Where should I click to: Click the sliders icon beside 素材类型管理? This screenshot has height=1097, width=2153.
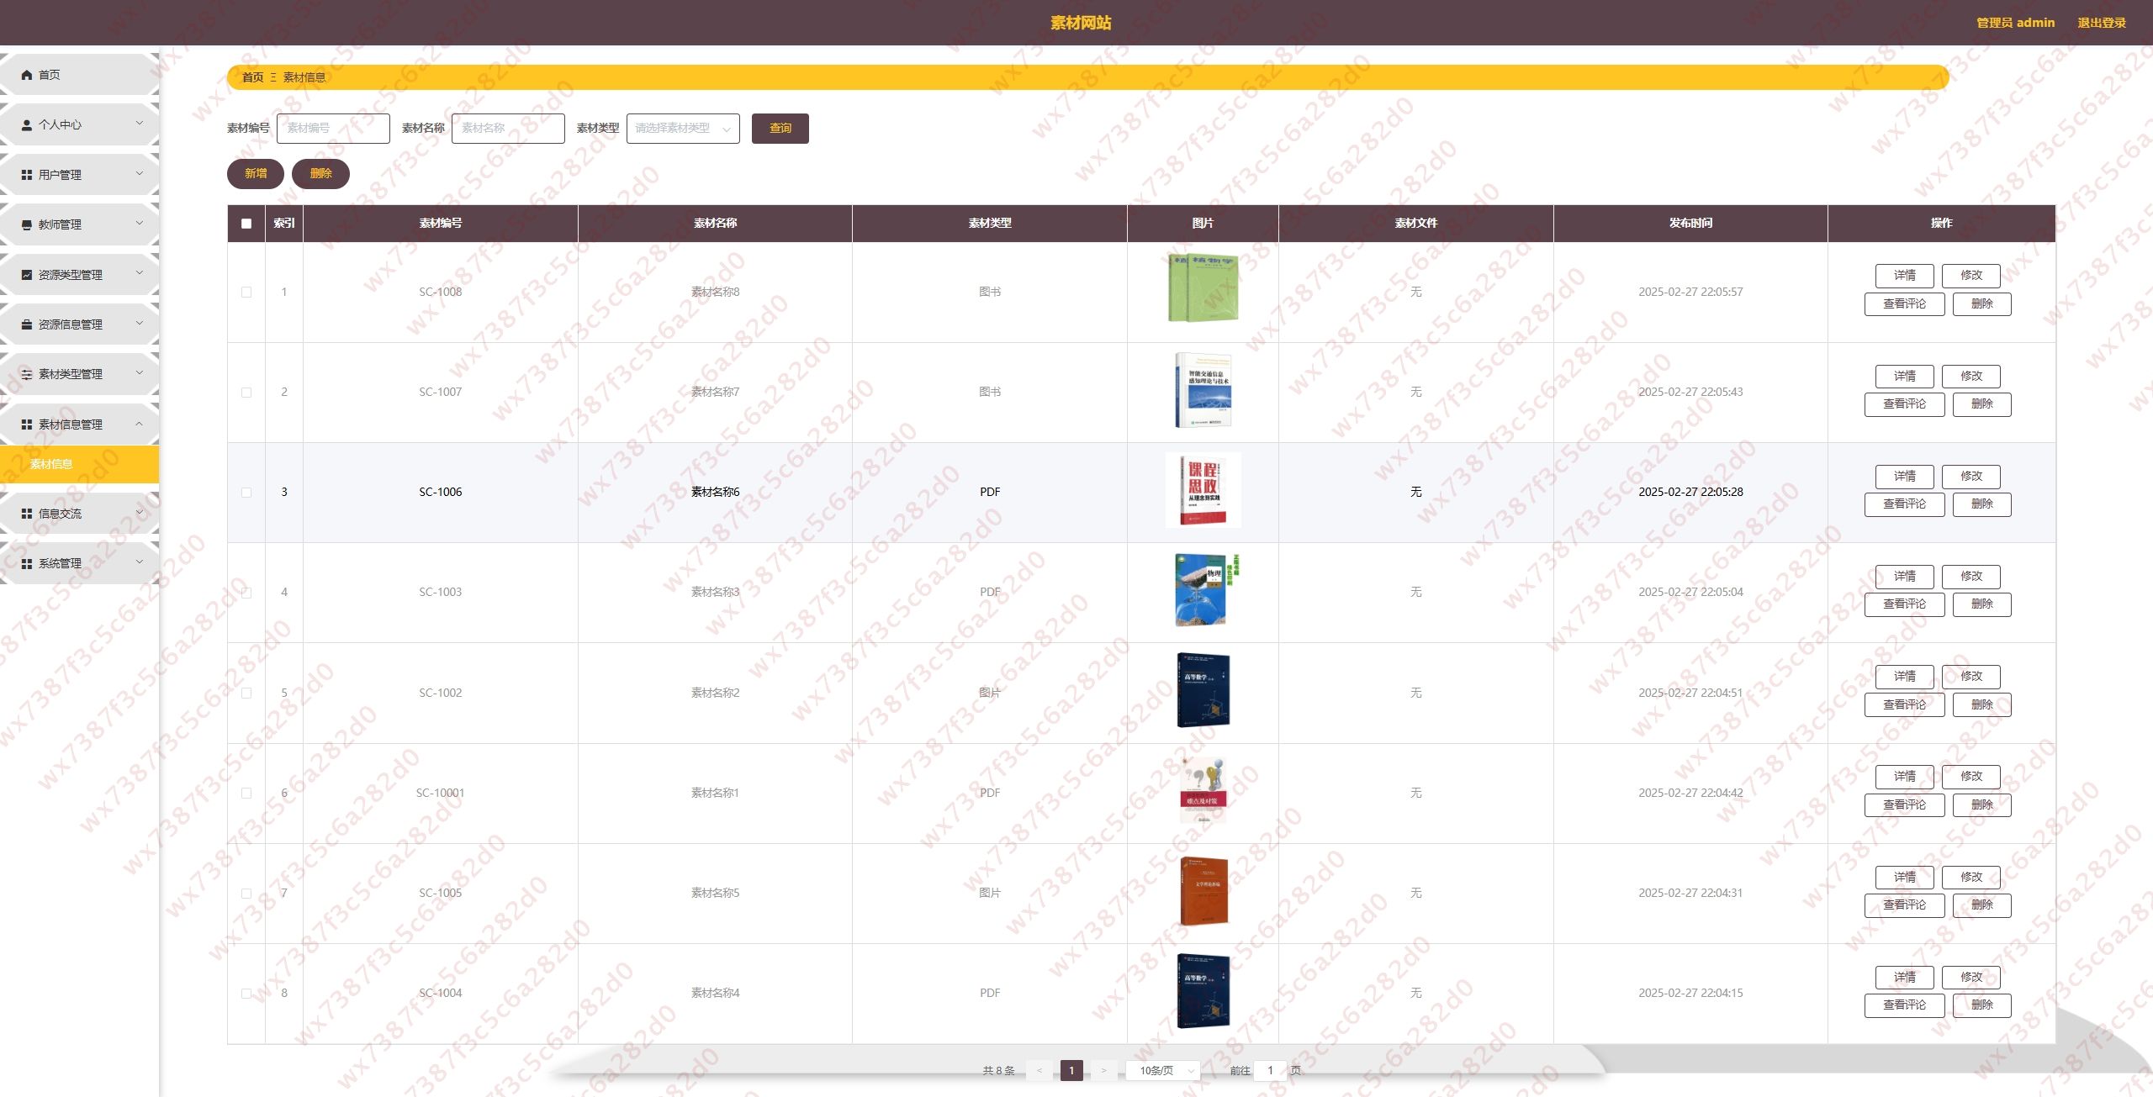pyautogui.click(x=27, y=374)
